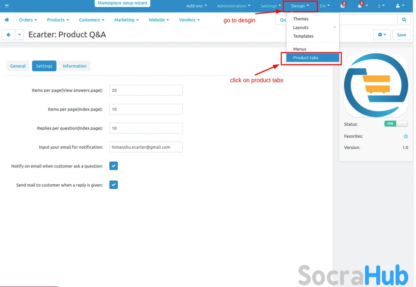The height and width of the screenshot is (287, 416).
Task: Click the Replies per question field
Action: tap(146, 128)
